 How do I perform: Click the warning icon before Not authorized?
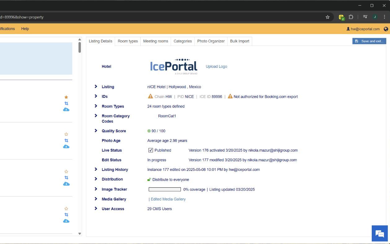point(230,96)
